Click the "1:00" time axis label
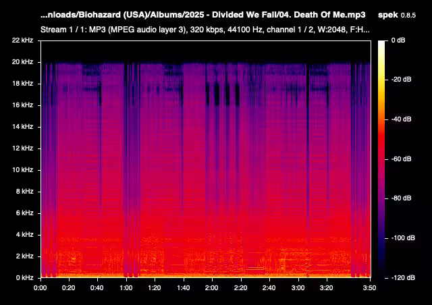 [x=126, y=288]
